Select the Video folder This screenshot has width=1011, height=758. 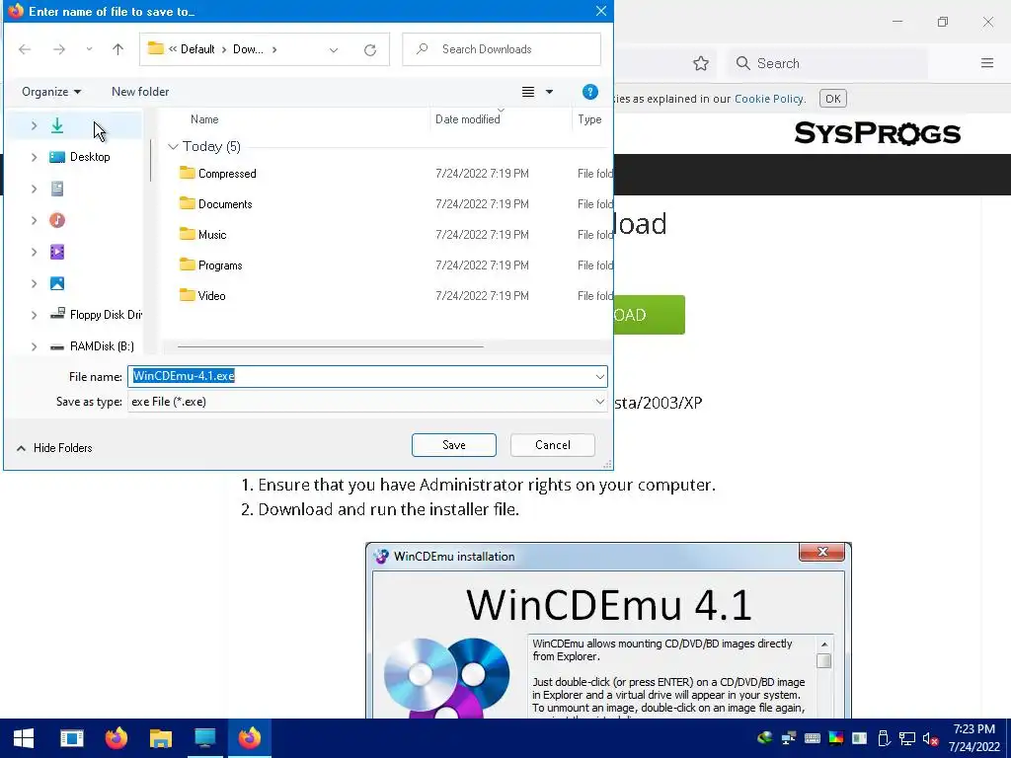pos(202,296)
